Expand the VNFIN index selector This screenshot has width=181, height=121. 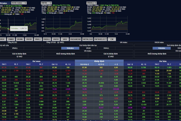tap(46, 3)
